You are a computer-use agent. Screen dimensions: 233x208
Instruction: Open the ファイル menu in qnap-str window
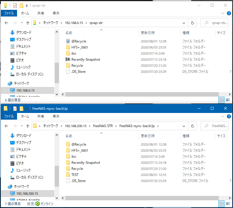coord(9,13)
